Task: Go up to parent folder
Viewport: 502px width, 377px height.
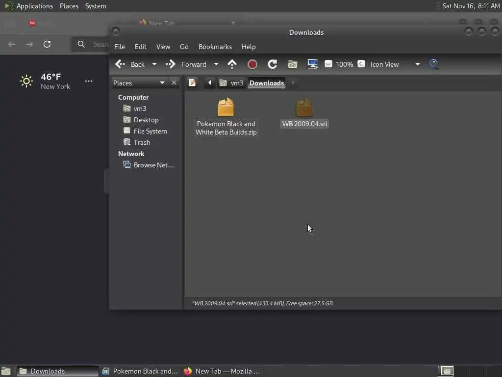Action: [232, 64]
